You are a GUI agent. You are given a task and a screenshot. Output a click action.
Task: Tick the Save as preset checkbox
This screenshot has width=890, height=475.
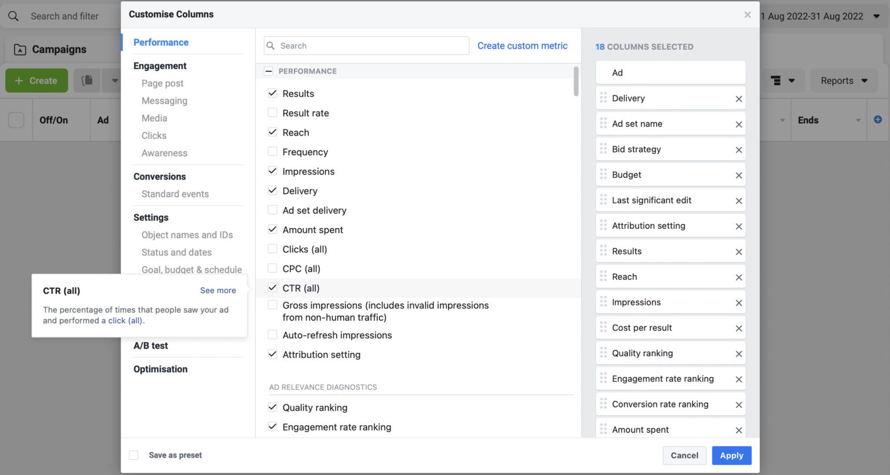click(133, 455)
